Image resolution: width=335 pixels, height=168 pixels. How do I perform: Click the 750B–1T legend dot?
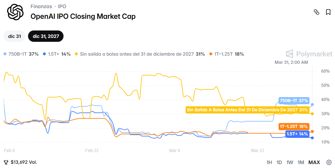point(5,54)
